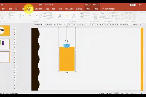This screenshot has height=97, width=146.
Task: Open the WordArt styles dialog launcher
Action: pos(91,22)
